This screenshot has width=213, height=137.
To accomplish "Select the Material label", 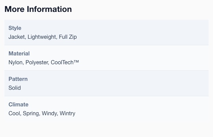I will pyautogui.click(x=19, y=53).
